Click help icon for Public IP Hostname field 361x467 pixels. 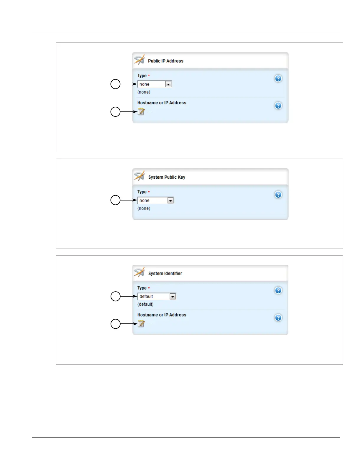click(x=278, y=106)
